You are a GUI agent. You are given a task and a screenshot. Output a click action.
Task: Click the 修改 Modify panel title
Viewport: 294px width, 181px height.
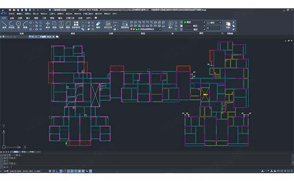73,34
